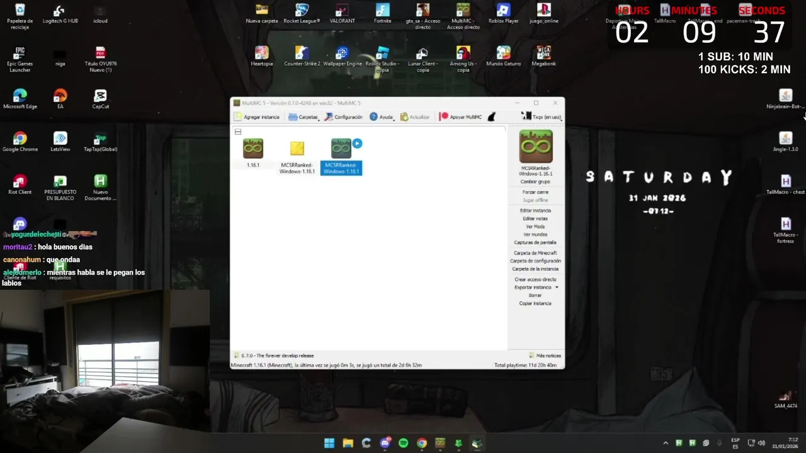Open Carpeta de configuración
Image resolution: width=806 pixels, height=453 pixels.
pos(535,260)
